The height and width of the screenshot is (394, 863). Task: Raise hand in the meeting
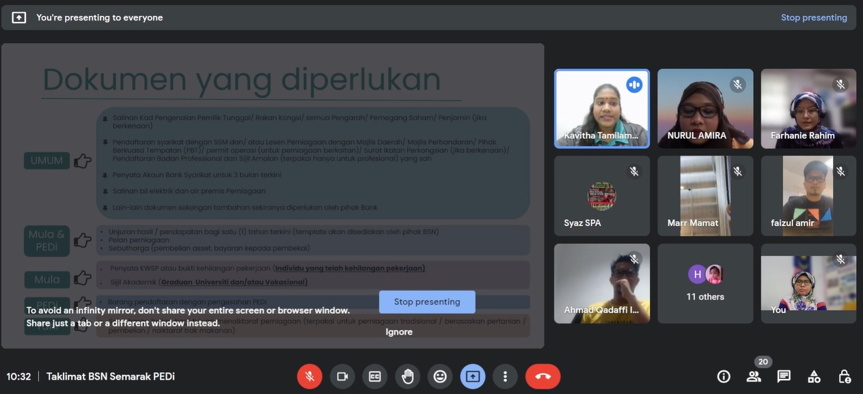click(407, 376)
